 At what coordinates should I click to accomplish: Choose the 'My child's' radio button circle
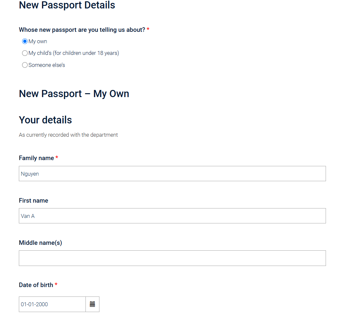click(25, 53)
